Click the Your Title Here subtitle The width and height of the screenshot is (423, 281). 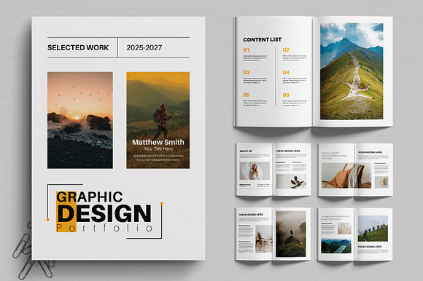158,149
